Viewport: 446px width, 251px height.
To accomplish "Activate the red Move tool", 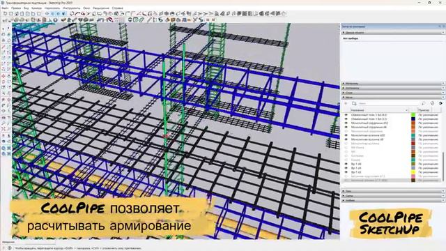I will (x=3, y=76).
